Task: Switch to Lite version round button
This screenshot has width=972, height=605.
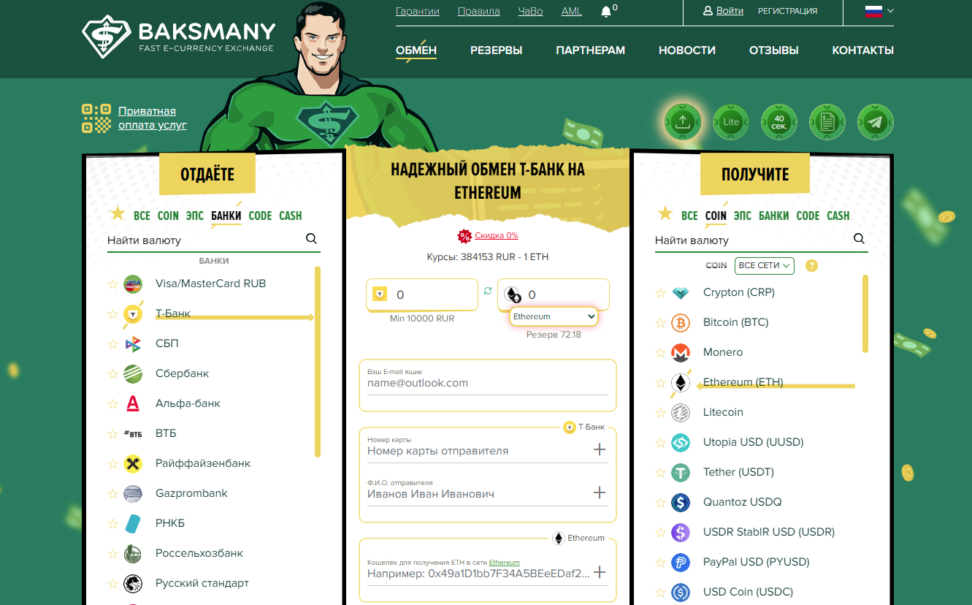Action: tap(731, 122)
